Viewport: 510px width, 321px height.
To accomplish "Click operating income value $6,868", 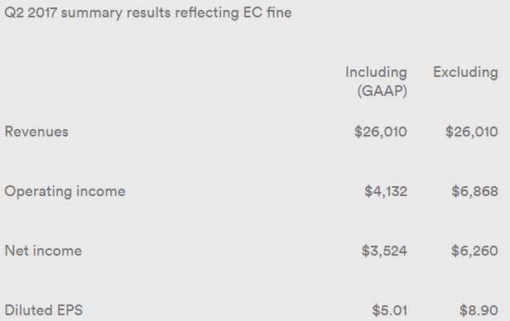I will [x=474, y=191].
